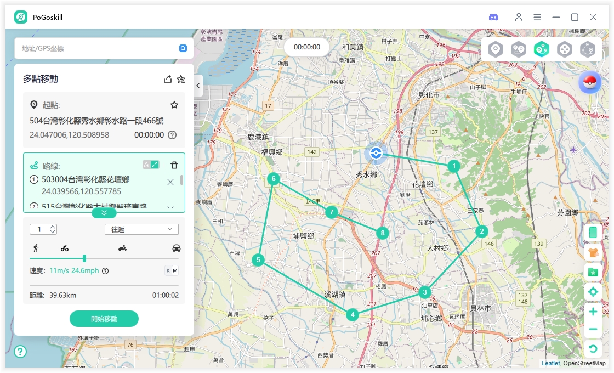Select walking speed icon
Viewport: 614px width, 373px height.
pyautogui.click(x=36, y=247)
